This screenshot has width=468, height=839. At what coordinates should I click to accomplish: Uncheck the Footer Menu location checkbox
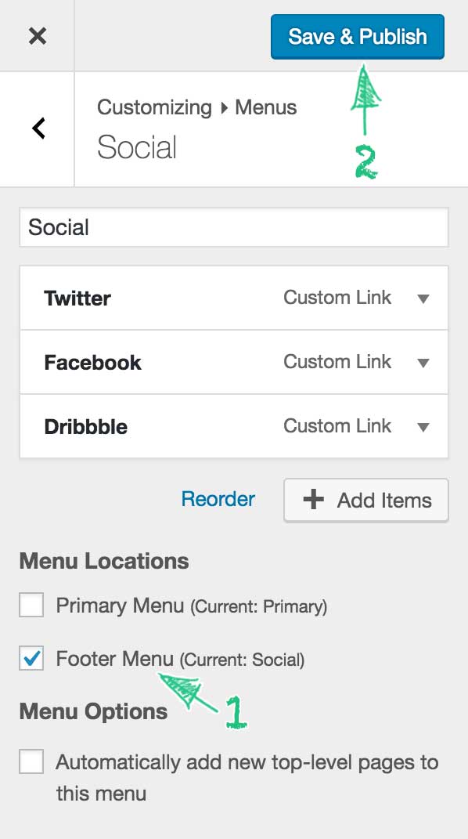pos(31,658)
